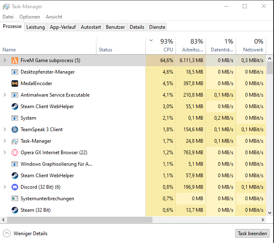Click the Desktopfenster-Manager process icon
This screenshot has height=243, width=274.
pos(15,72)
